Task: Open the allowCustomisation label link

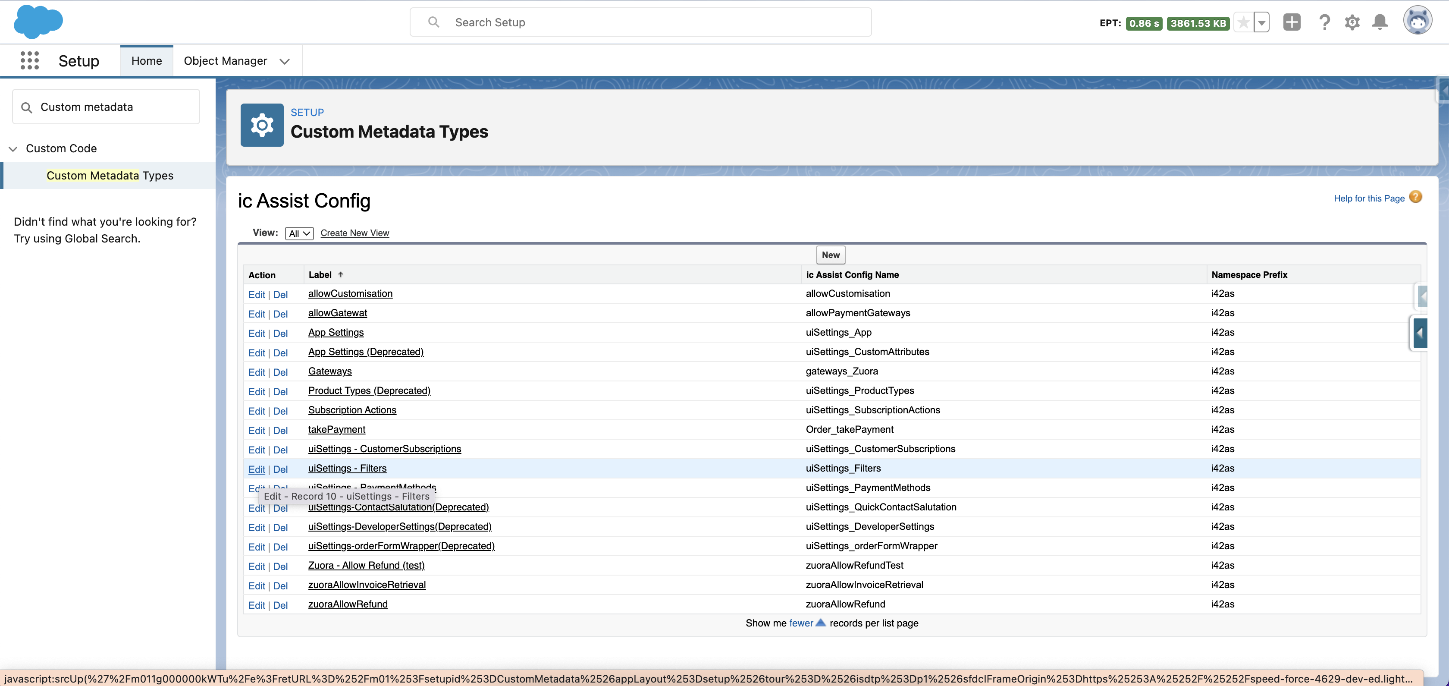Action: [351, 294]
